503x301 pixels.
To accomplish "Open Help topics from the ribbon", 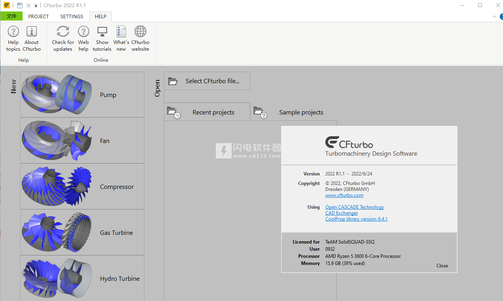I will tap(13, 39).
